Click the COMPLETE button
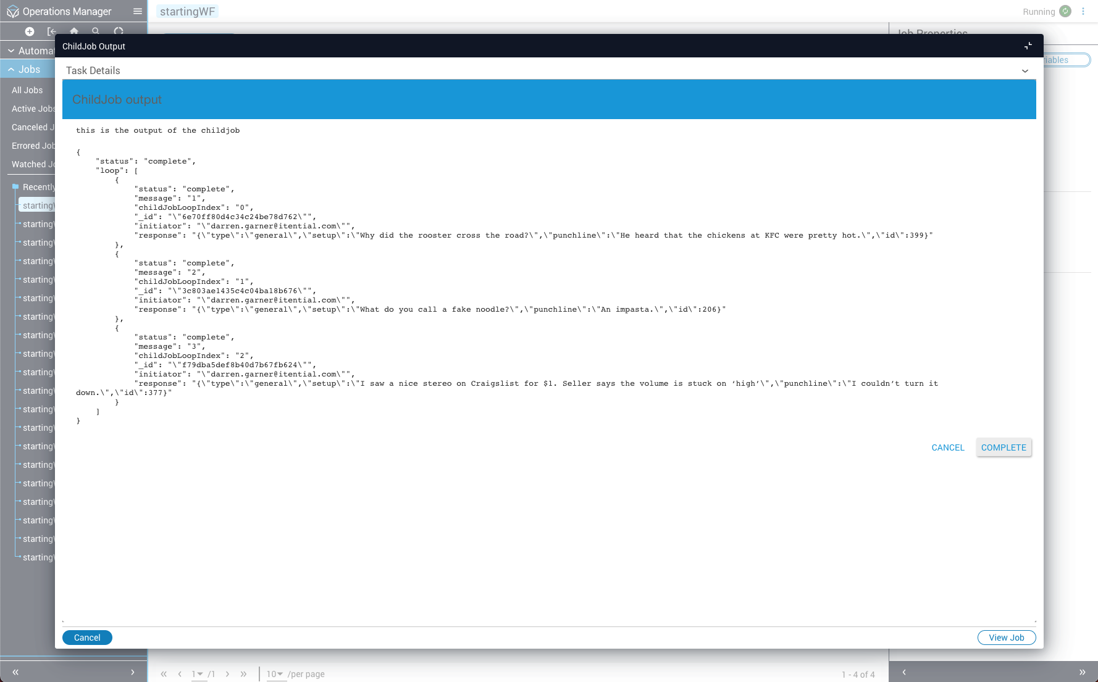Image resolution: width=1098 pixels, height=682 pixels. (x=1004, y=447)
